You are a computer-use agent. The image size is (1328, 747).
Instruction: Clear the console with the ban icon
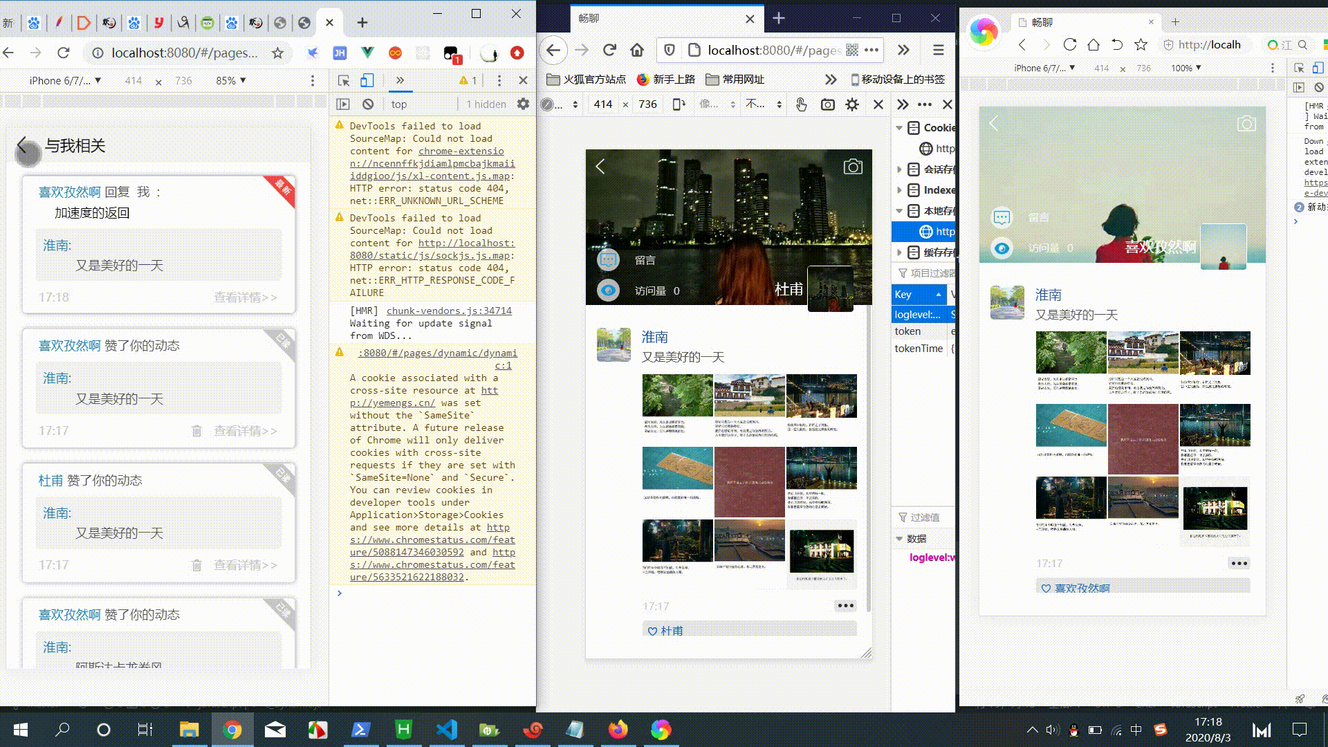(368, 104)
